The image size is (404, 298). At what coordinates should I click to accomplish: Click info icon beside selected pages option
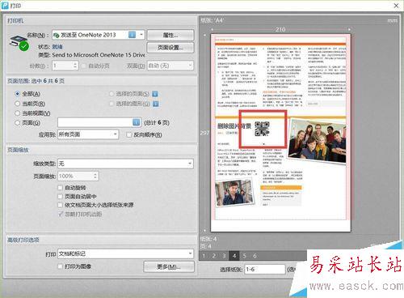155,94
